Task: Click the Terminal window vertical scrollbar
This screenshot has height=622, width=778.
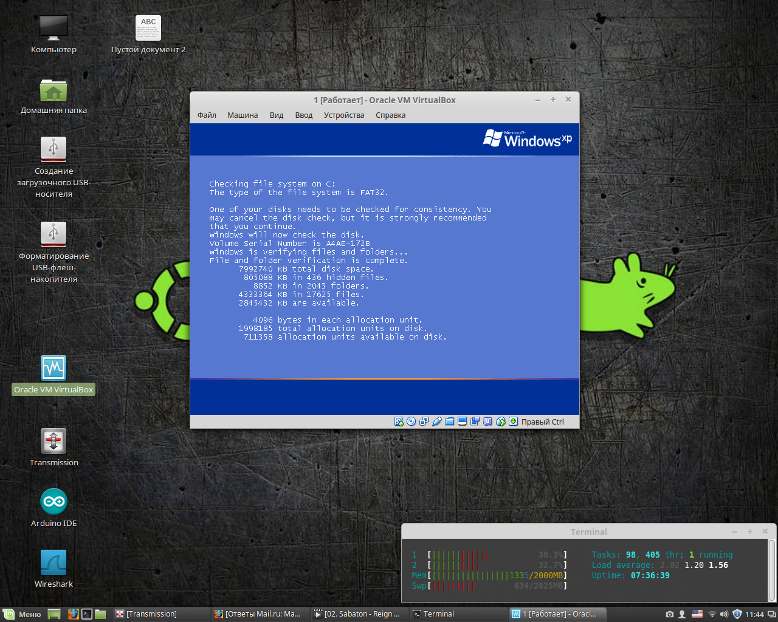Action: pyautogui.click(x=772, y=571)
